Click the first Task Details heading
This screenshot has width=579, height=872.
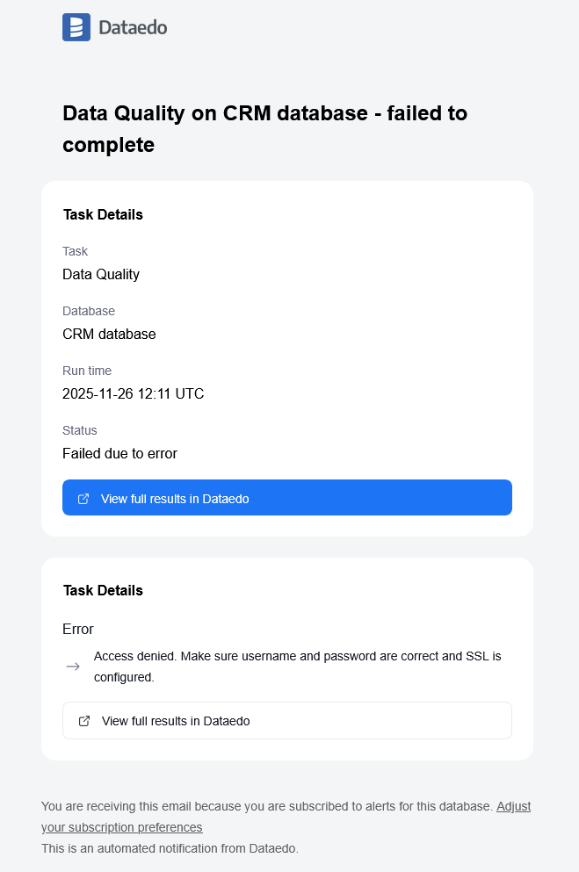click(103, 214)
